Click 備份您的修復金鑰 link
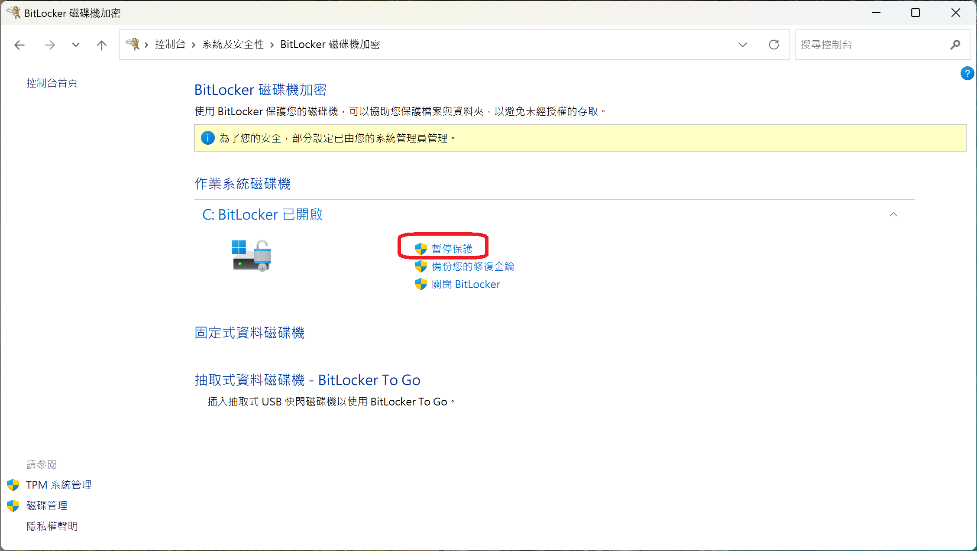 click(x=472, y=266)
